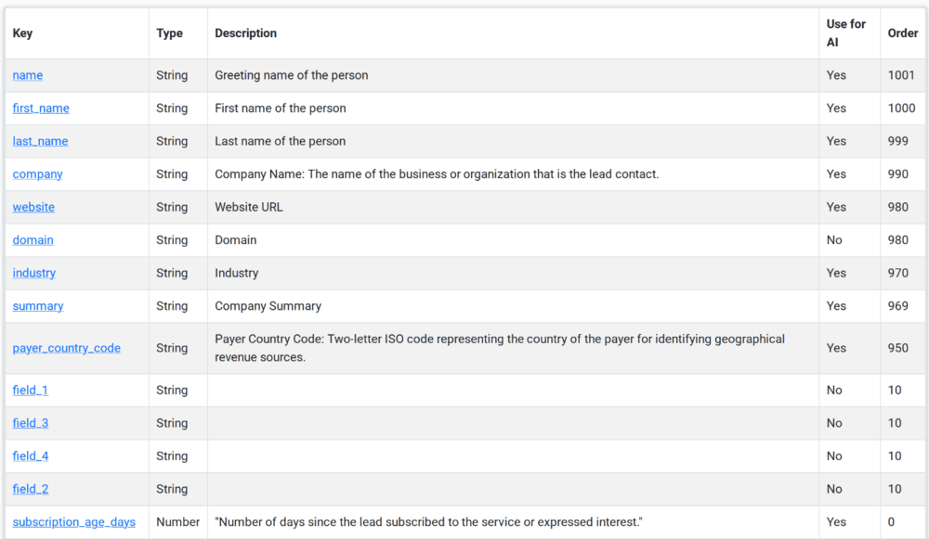Open the last_name field link
Viewport: 929px width, 539px height.
40,141
